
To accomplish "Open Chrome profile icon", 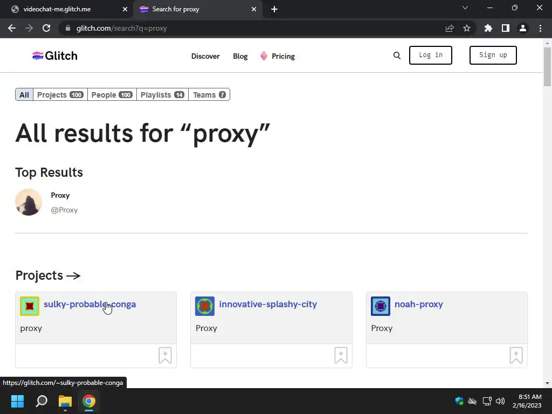I will tap(523, 28).
